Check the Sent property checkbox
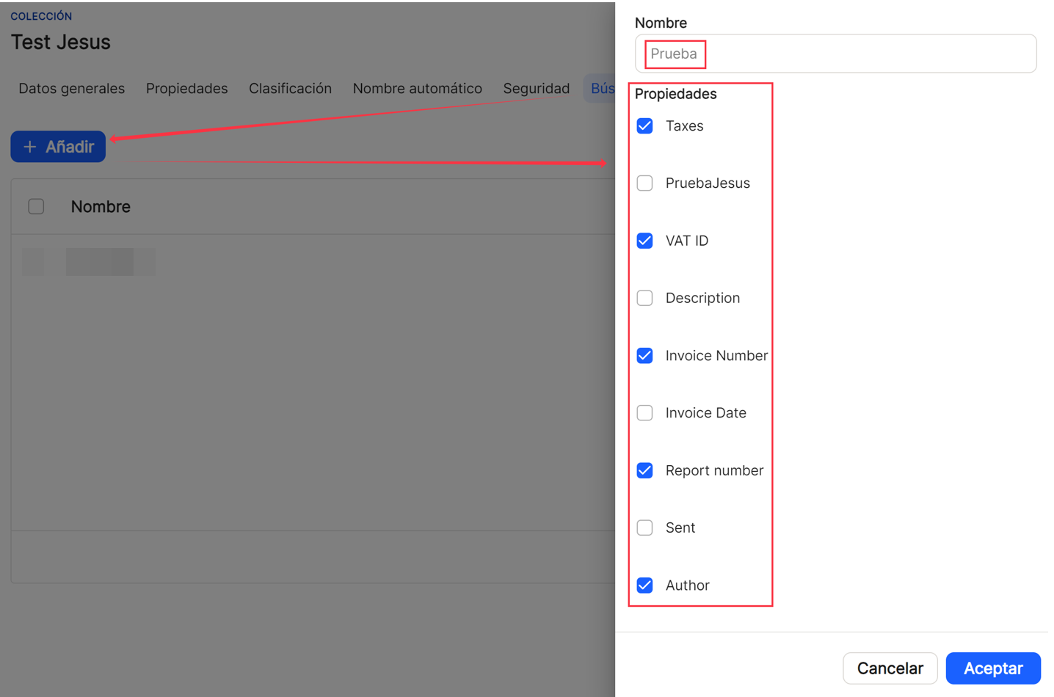Image resolution: width=1054 pixels, height=697 pixels. click(x=644, y=528)
